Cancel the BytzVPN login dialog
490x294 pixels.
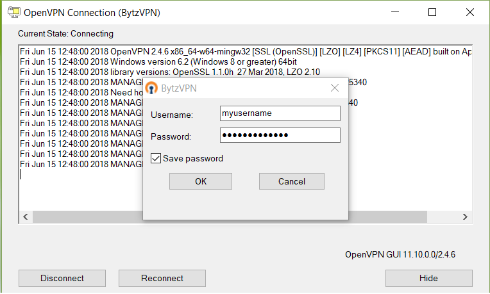pos(292,181)
